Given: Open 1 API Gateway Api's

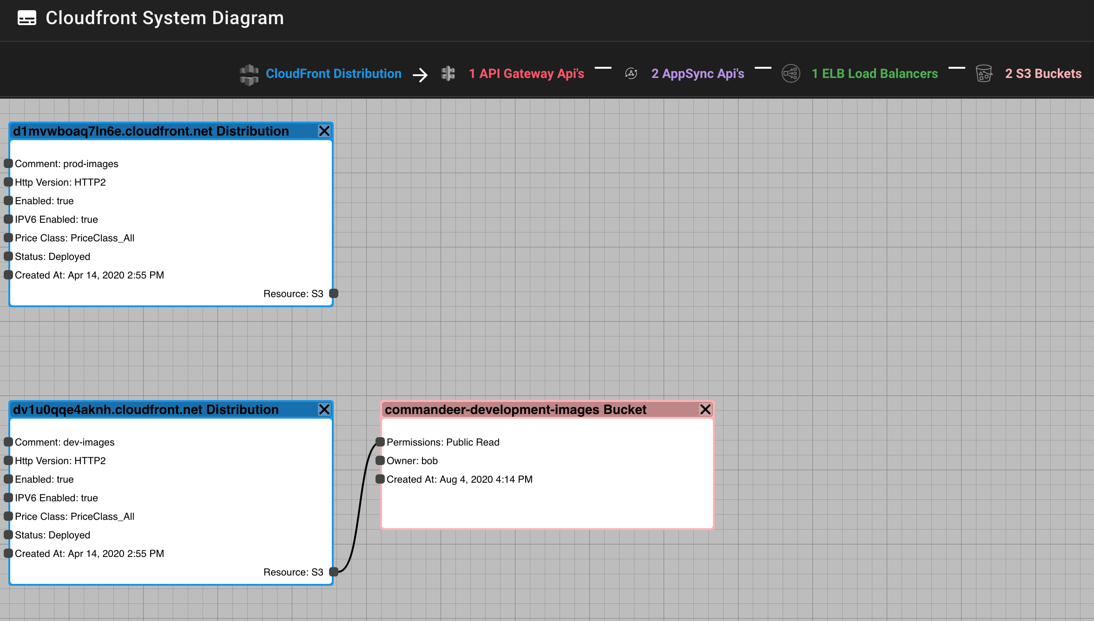Looking at the screenshot, I should [x=526, y=74].
